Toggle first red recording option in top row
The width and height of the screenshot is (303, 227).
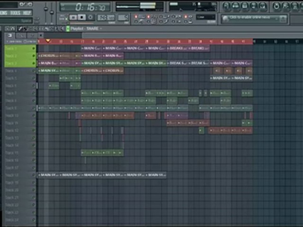click(136, 17)
